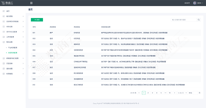Click the magnifier search icon
206x108 pixels.
(199, 20)
